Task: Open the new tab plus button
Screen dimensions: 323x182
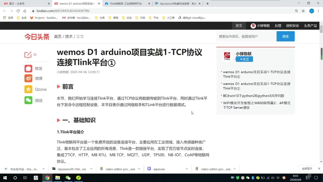Action: pyautogui.click(x=207, y=4)
